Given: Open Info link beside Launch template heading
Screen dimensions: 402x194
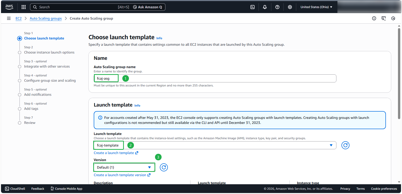Looking at the screenshot, I should [137, 106].
